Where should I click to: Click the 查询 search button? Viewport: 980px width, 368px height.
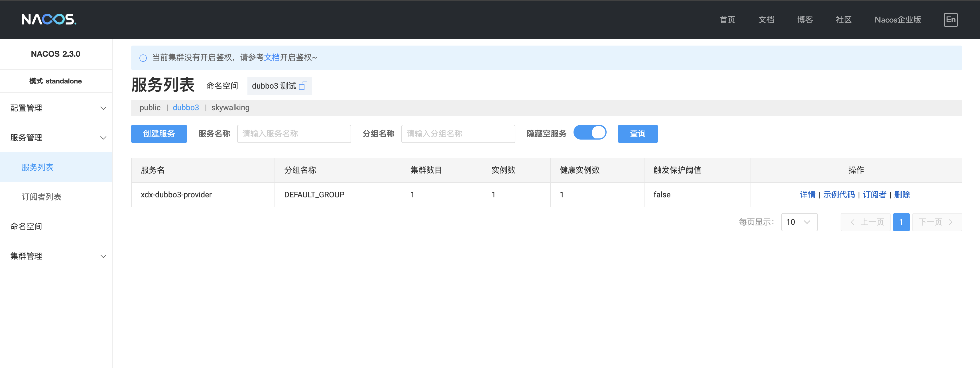[637, 134]
